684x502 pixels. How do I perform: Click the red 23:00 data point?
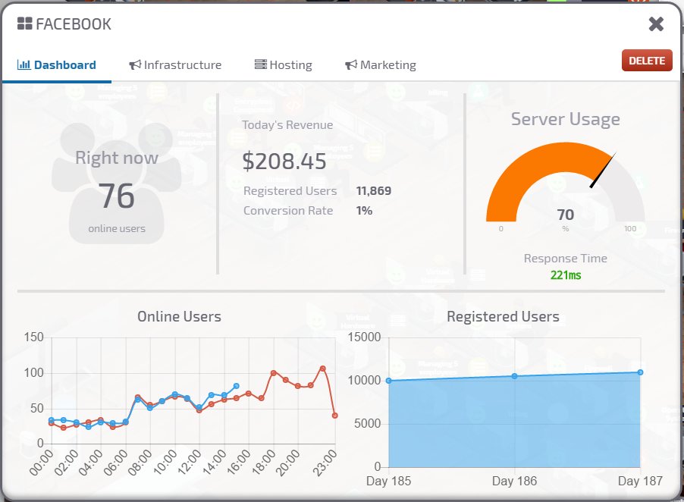(334, 416)
